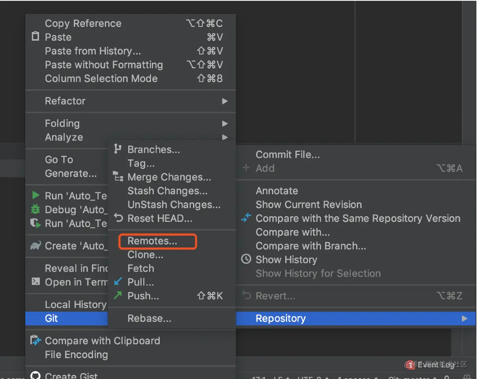The image size is (478, 379).
Task: Click the Branches fork icon
Action: coord(118,149)
